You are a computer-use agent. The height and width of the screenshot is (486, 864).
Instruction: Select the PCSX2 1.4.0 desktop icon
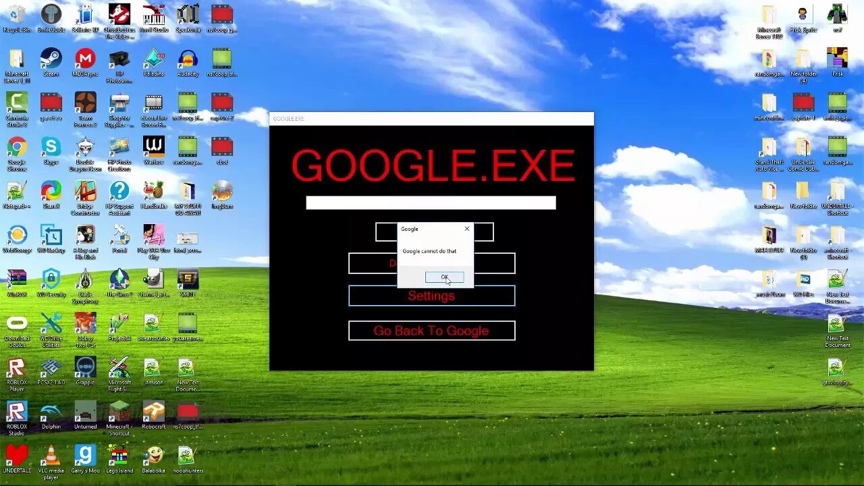51,371
